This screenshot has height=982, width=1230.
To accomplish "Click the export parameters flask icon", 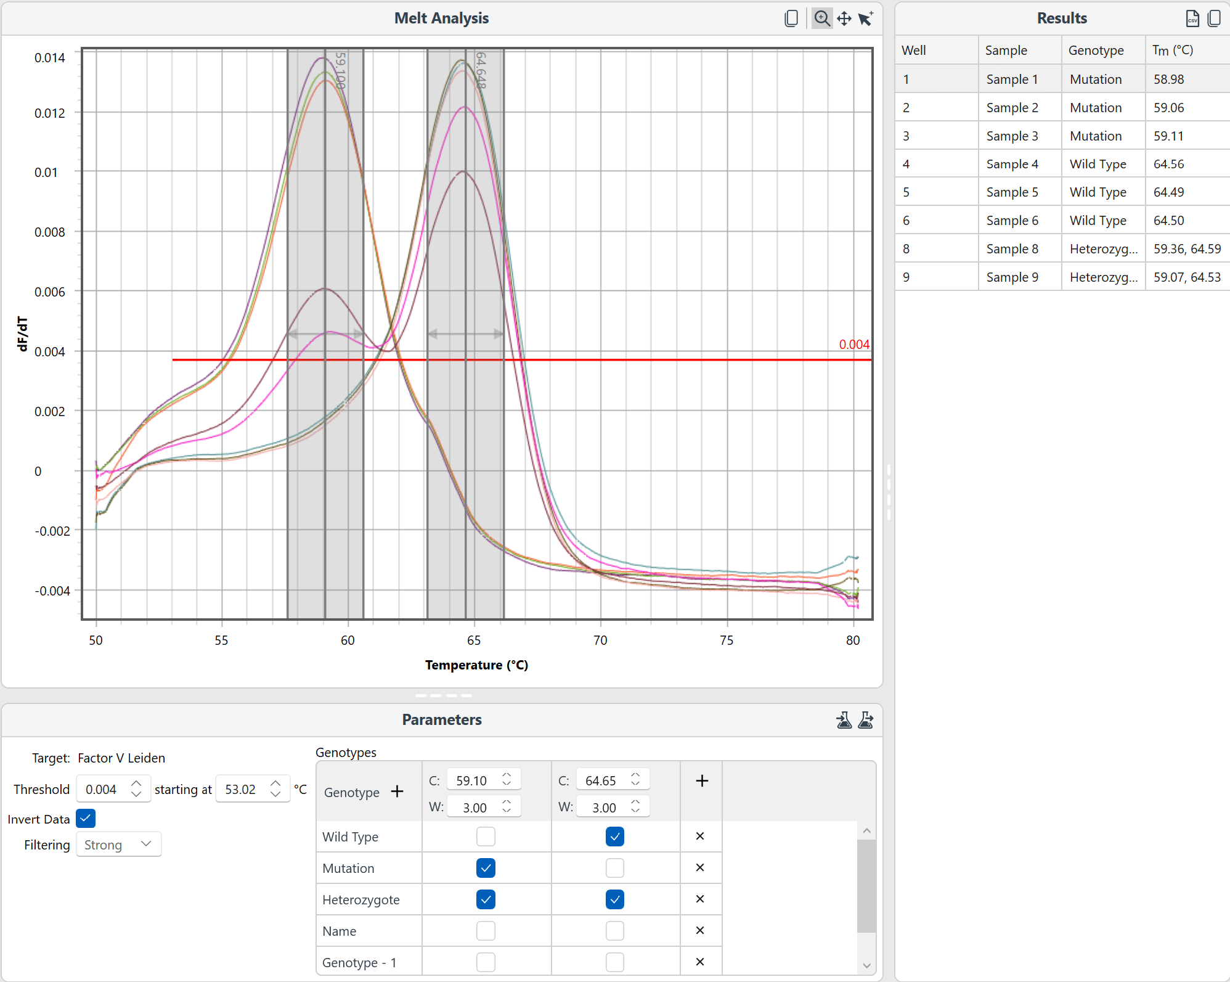I will 866,719.
